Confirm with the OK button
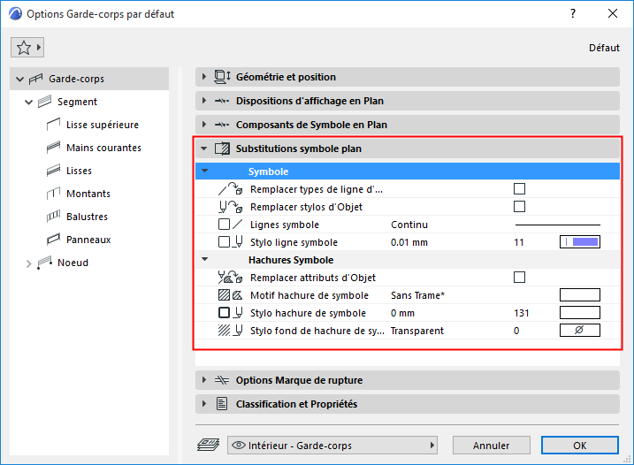Viewport: 634px width, 465px height. tap(579, 446)
